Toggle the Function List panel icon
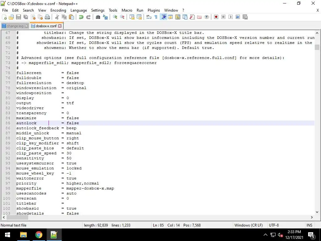The width and height of the screenshot is (321, 241). pos(192,17)
